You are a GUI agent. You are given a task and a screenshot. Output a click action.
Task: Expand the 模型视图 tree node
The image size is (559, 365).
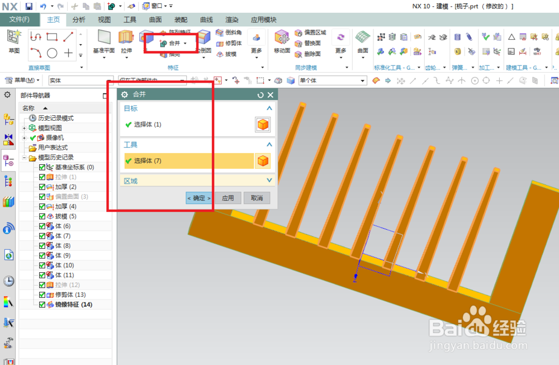point(24,128)
